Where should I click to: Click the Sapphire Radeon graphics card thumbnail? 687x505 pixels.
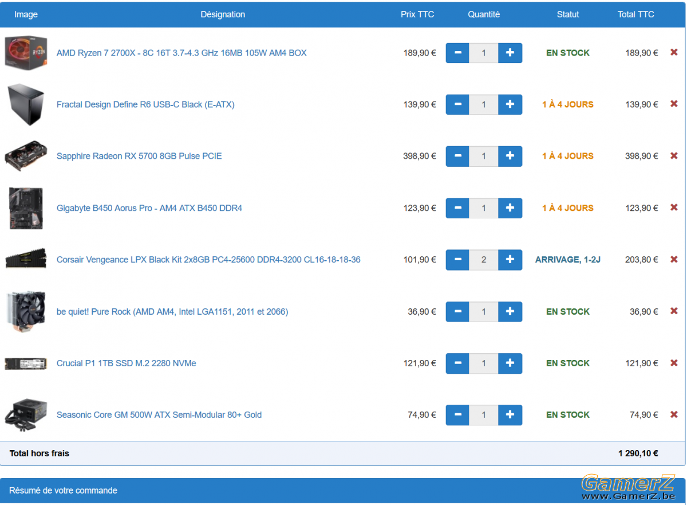[x=26, y=156]
